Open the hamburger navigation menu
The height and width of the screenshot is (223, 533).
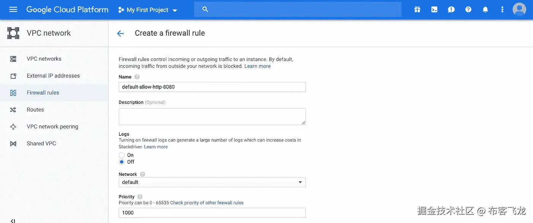point(13,9)
